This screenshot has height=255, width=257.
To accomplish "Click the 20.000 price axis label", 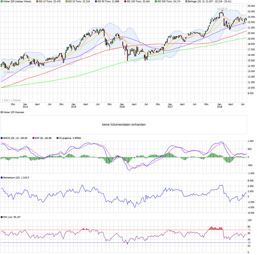I will click(x=251, y=33).
